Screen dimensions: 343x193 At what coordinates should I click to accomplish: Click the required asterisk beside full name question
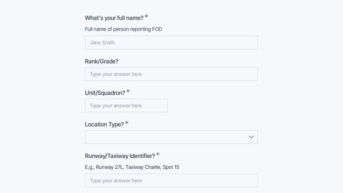(x=146, y=16)
